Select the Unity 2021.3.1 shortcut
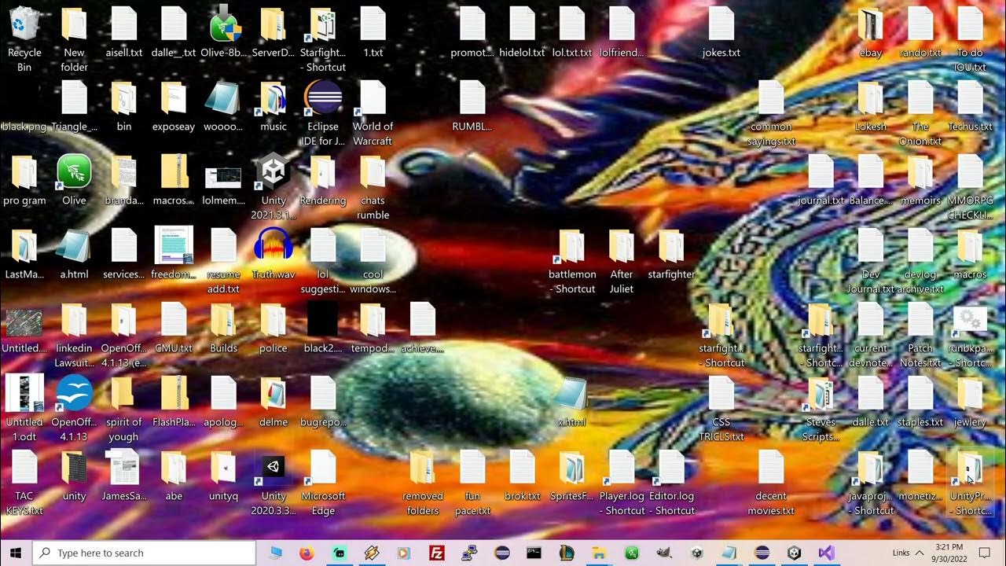Viewport: 1006px width, 566px height. 273,172
